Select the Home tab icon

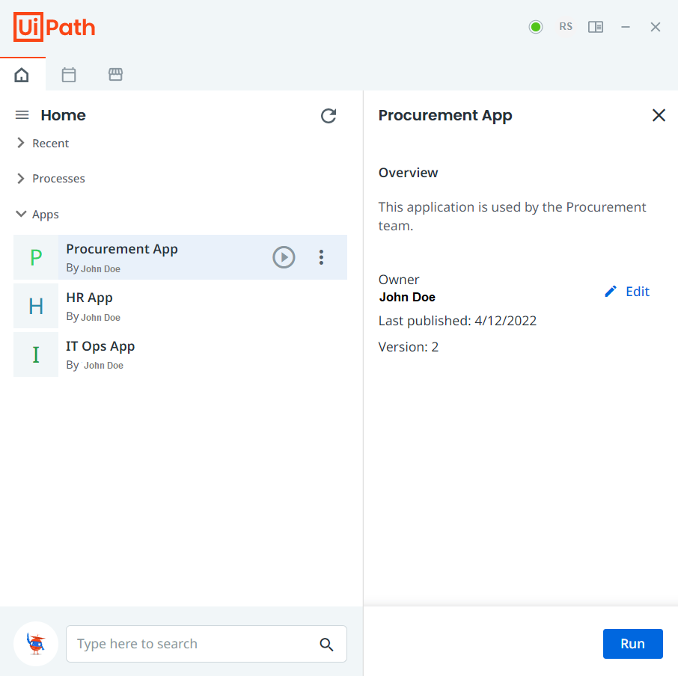[x=22, y=75]
